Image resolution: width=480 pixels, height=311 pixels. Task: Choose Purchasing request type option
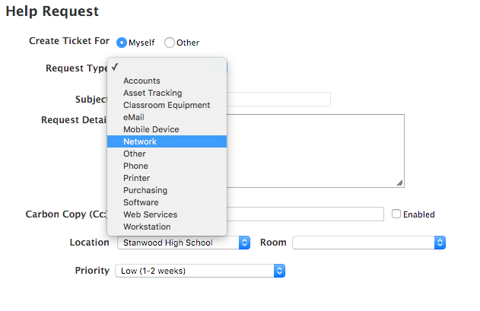coord(167,190)
